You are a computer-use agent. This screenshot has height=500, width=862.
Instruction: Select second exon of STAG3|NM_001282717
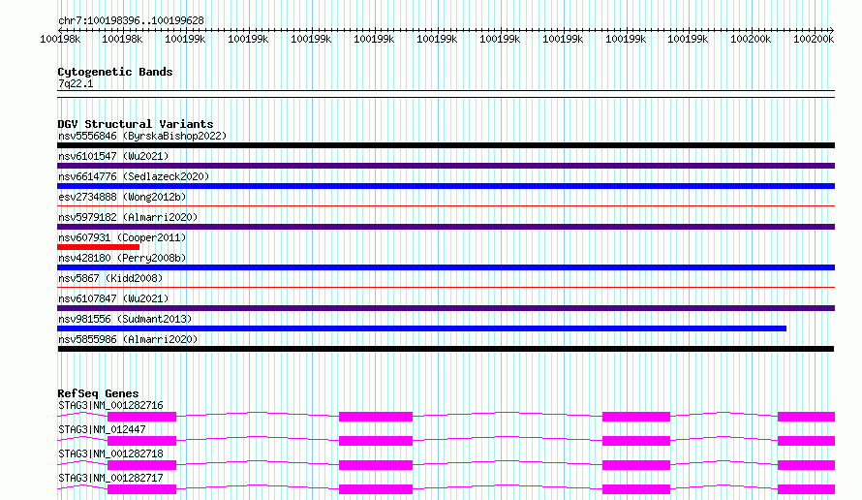coord(376,489)
